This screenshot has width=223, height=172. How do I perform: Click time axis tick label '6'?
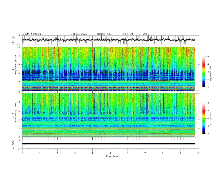click(128, 153)
